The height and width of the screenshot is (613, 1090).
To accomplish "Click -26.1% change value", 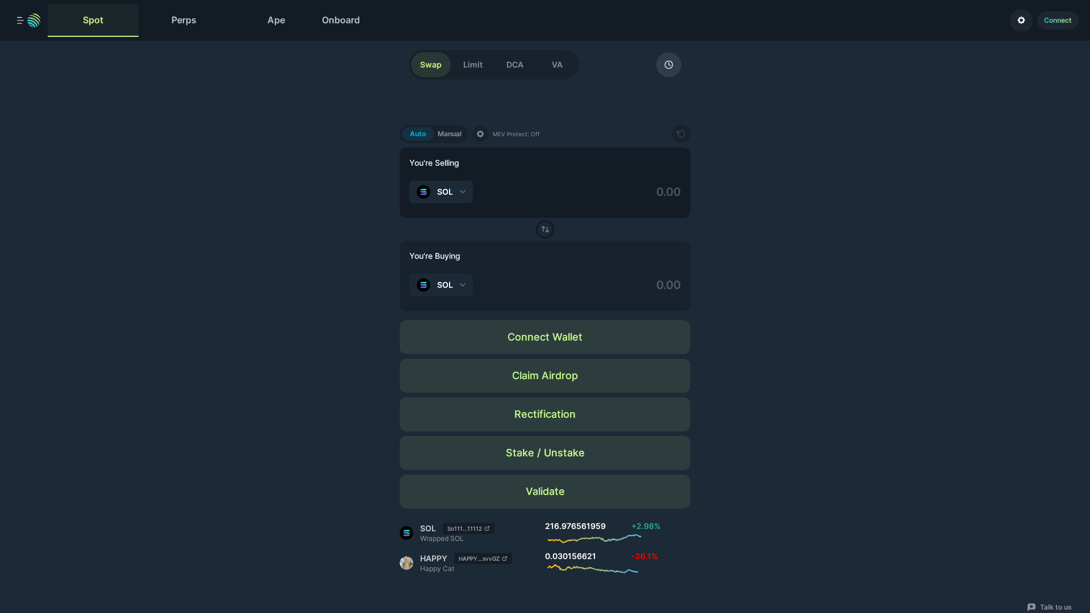I will pyautogui.click(x=644, y=556).
